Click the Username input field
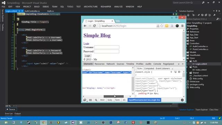Image resolution: width=222 pixels, height=125 pixels. click(107, 47)
